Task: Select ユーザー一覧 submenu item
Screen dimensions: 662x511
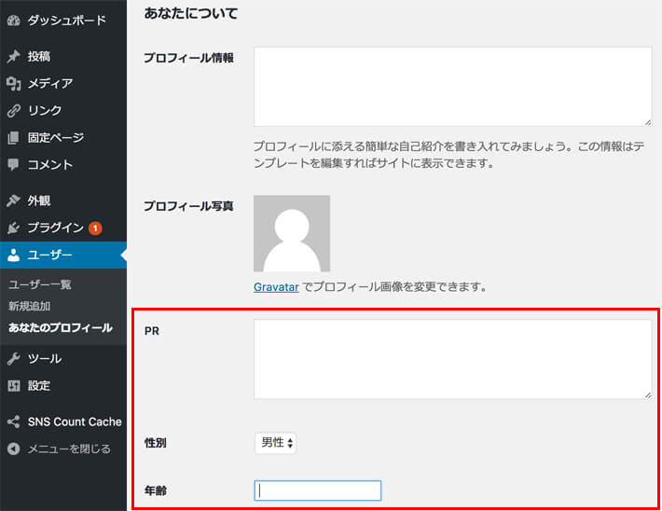Action: [40, 284]
